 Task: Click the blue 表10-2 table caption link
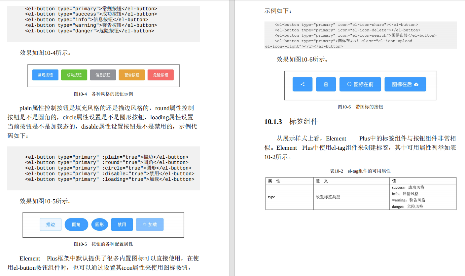click(x=361, y=171)
